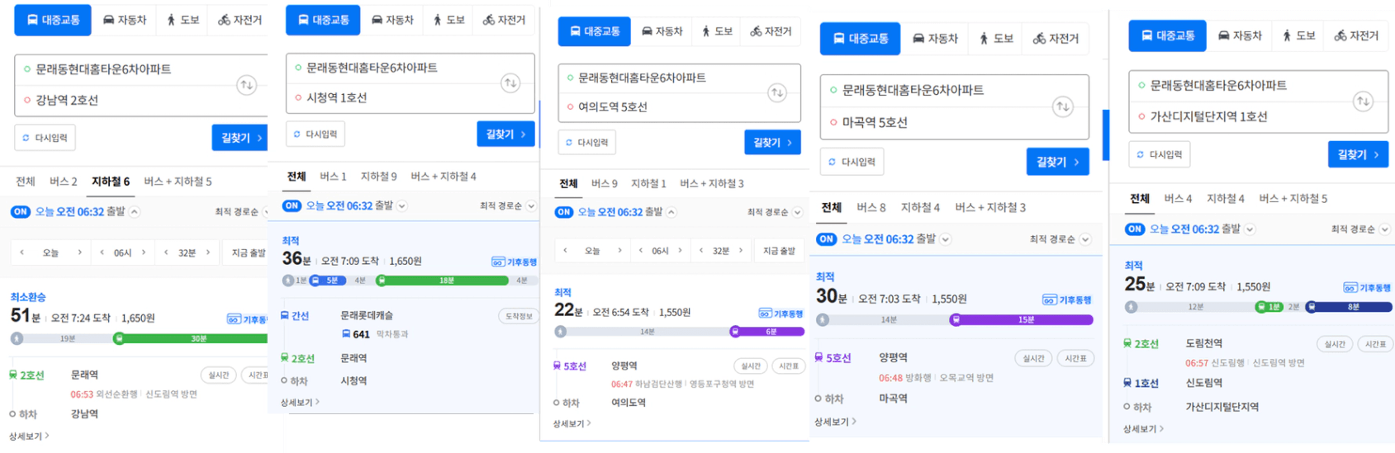This screenshot has height=453, width=1395.
Task: Toggle ON departure-time switch in 가산디지털단지역 panel
Action: 1135,229
